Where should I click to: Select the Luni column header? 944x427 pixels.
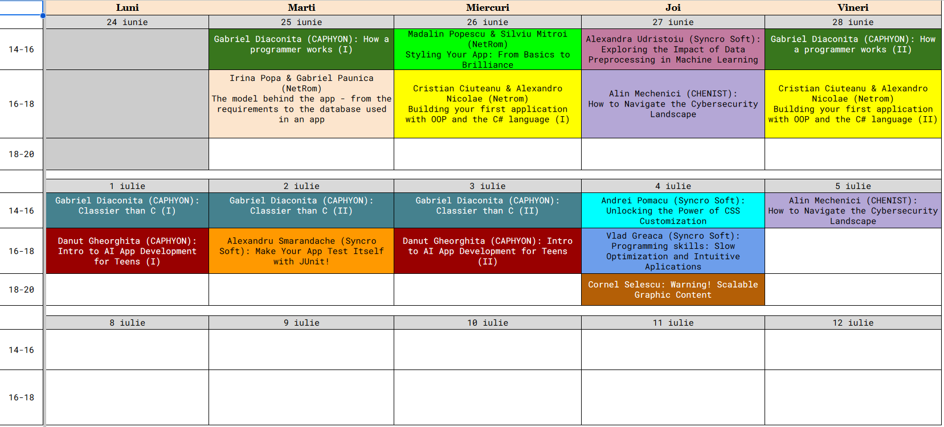point(127,7)
